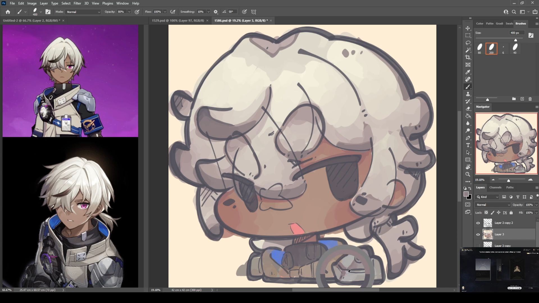Open Edit Toolbar three-dots menu
The height and width of the screenshot is (303, 539).
[468, 182]
